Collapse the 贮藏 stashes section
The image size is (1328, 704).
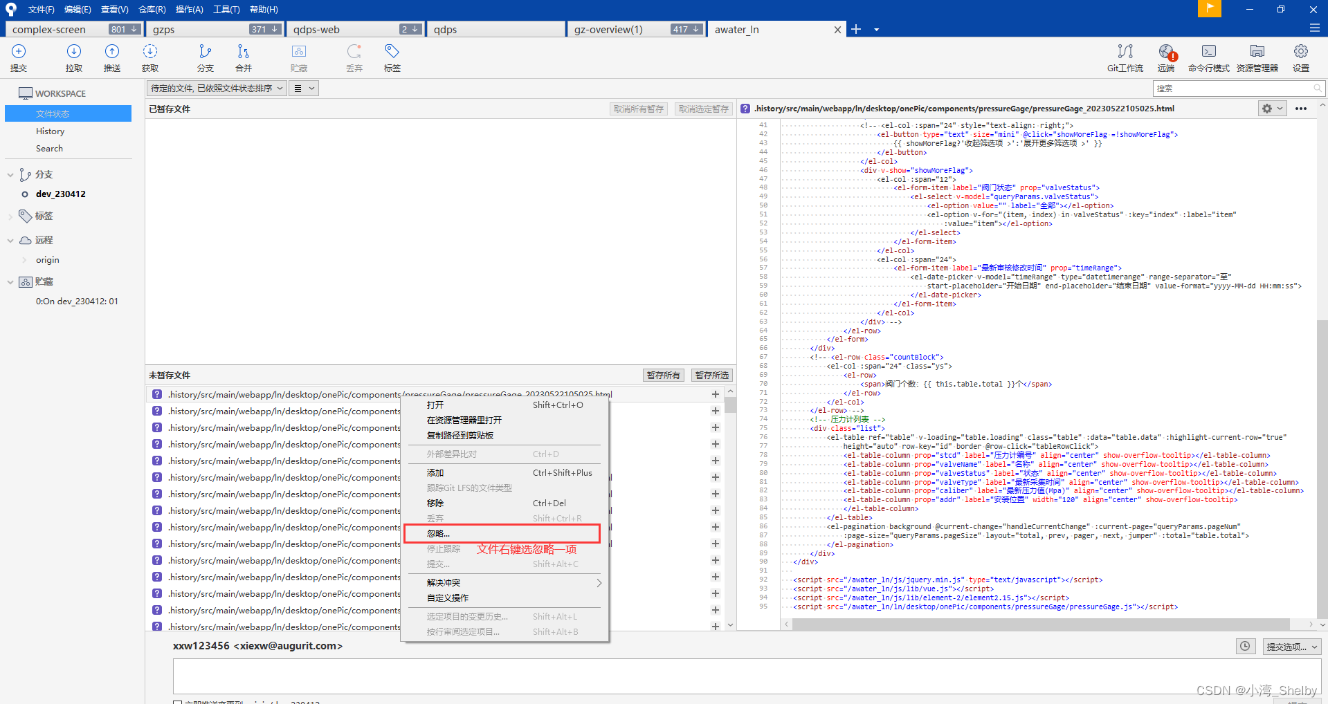click(10, 282)
